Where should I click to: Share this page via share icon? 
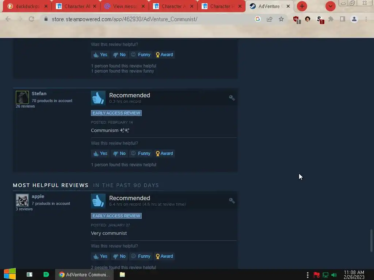point(270,19)
